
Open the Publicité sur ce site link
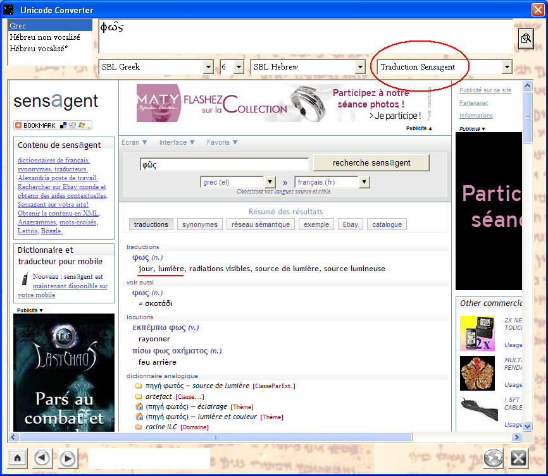pos(485,90)
